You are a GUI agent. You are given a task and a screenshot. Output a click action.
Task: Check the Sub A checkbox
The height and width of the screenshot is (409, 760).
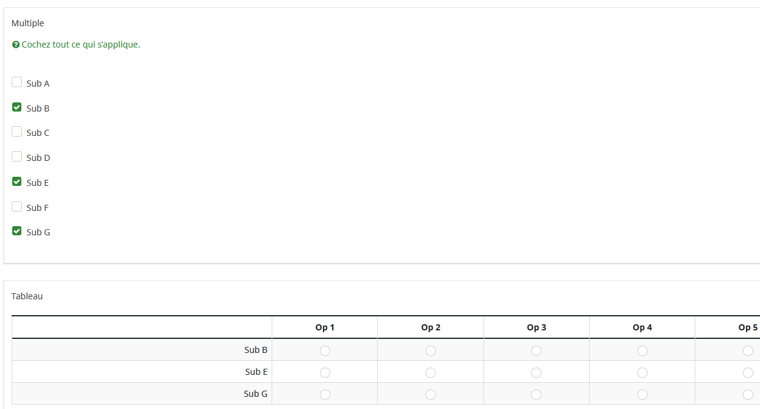pos(17,82)
